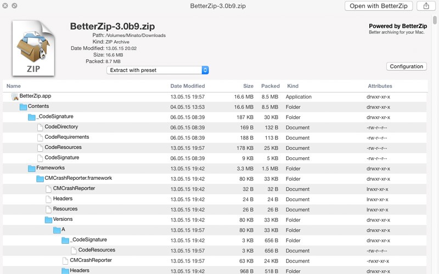The height and width of the screenshot is (274, 439).
Task: Click the 113 B packed cell
Action: 272,138
